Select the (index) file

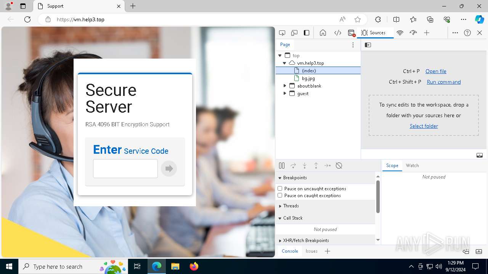(x=318, y=71)
